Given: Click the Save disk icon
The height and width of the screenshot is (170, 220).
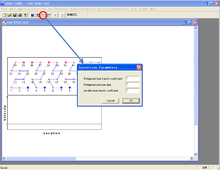Looking at the screenshot, I should click(x=15, y=15).
